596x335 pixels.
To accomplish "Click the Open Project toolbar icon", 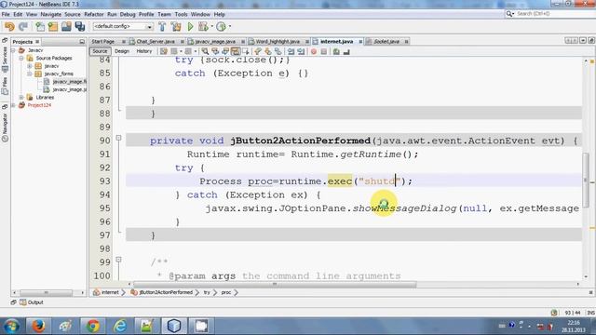I will click(x=66, y=27).
